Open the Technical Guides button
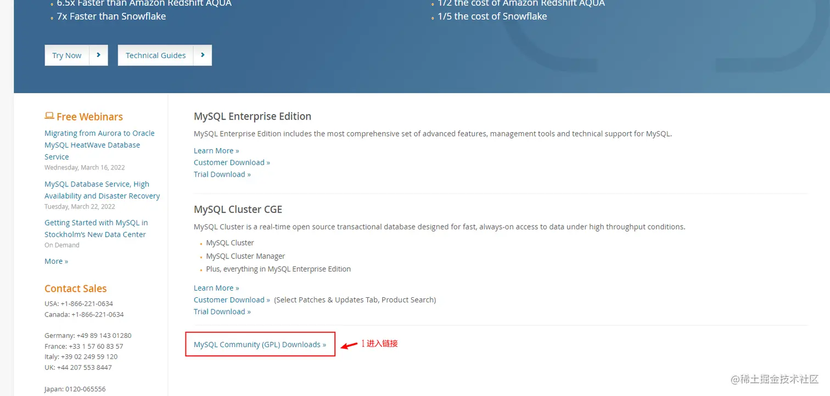The width and height of the screenshot is (830, 396). pyautogui.click(x=156, y=55)
